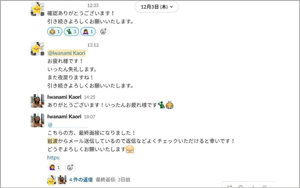Open star avatar profile on 12:35 message
The width and height of the screenshot is (300, 188).
[x=37, y=9]
